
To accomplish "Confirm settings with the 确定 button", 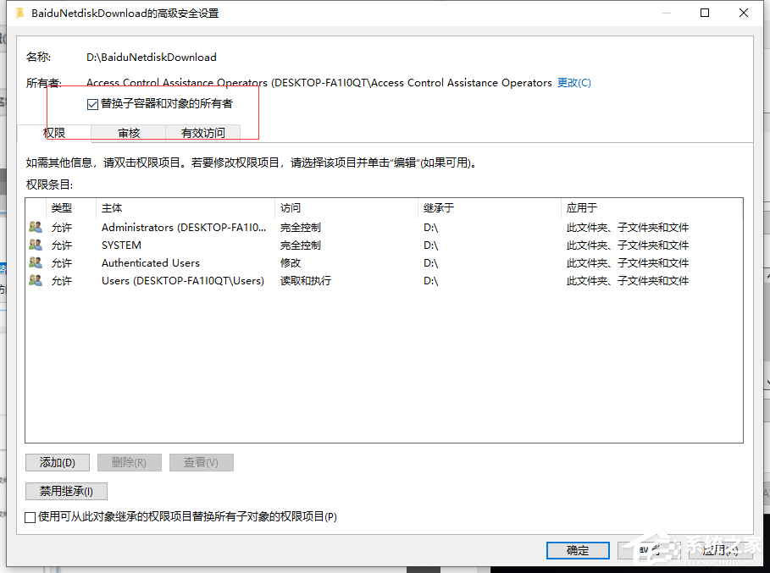I will point(578,550).
